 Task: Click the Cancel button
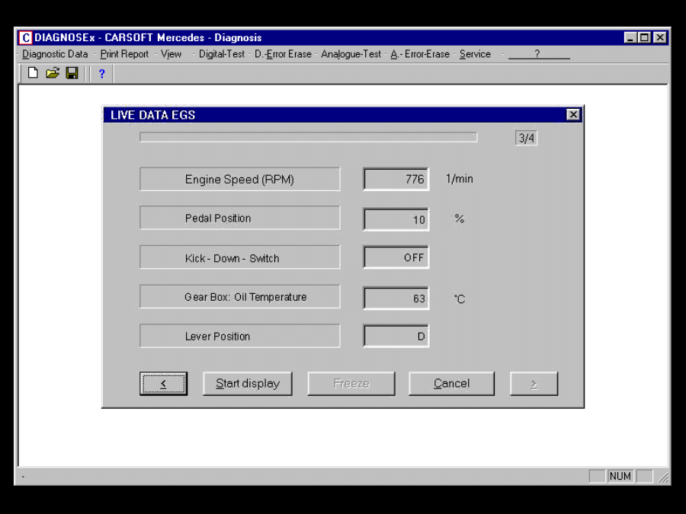451,383
